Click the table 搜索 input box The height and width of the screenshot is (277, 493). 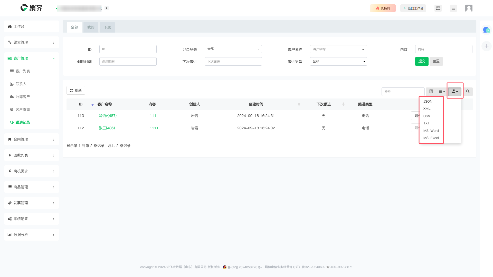403,92
